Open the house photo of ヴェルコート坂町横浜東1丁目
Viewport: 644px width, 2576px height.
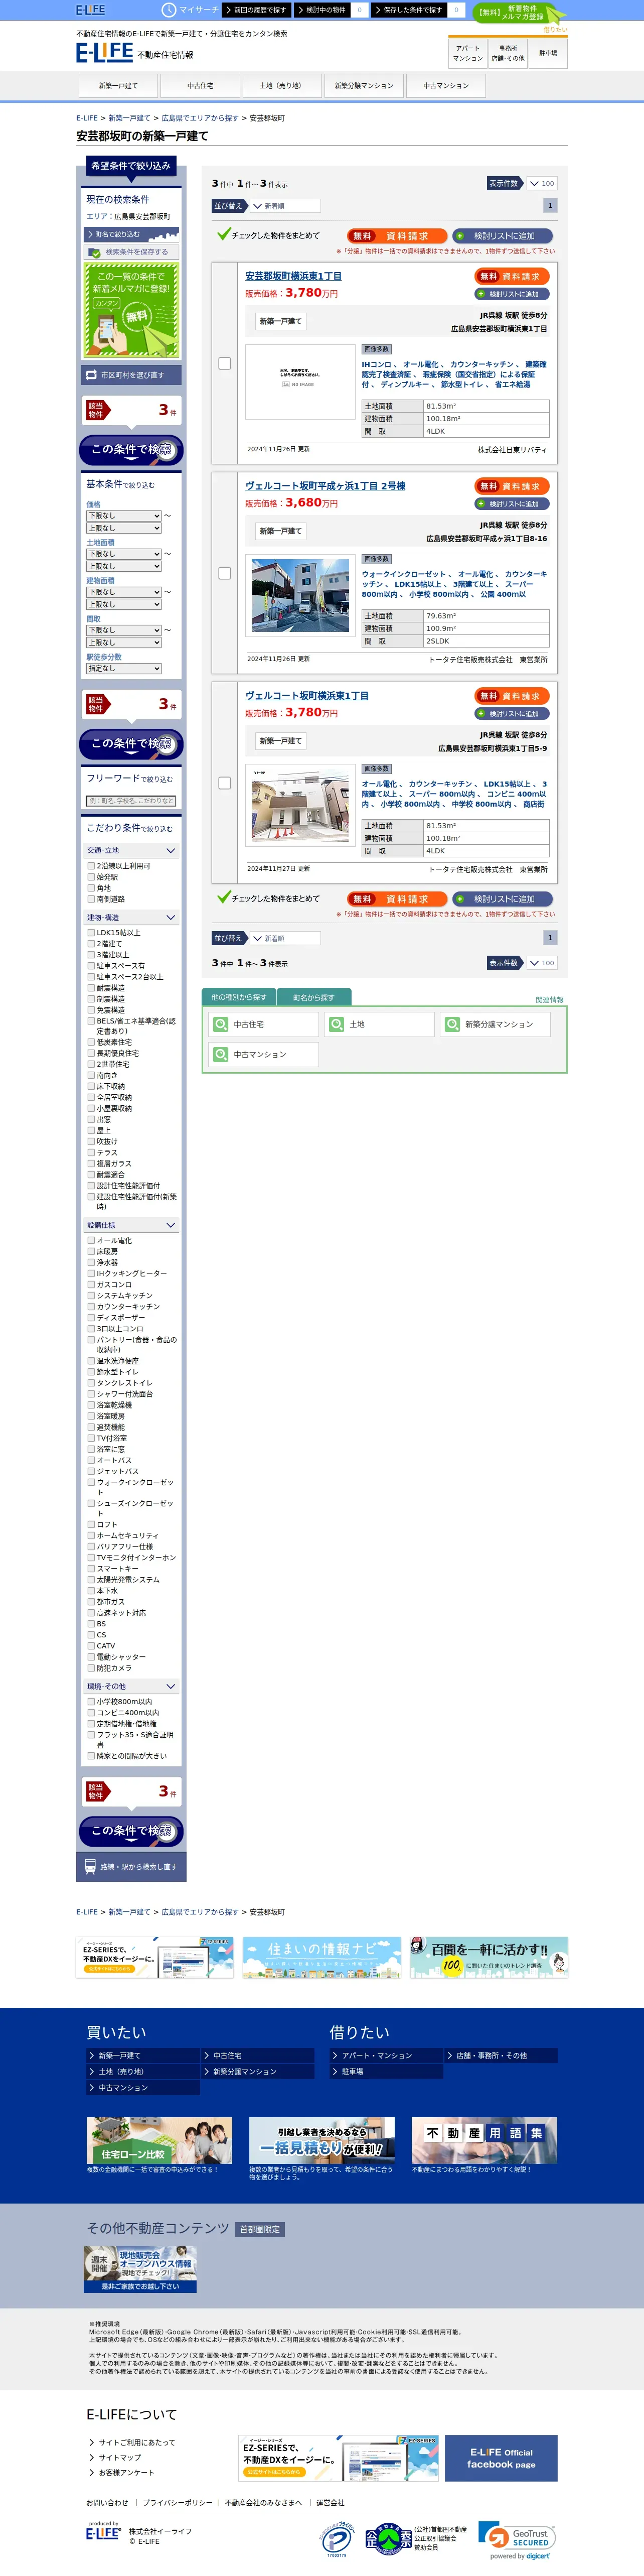coord(300,805)
